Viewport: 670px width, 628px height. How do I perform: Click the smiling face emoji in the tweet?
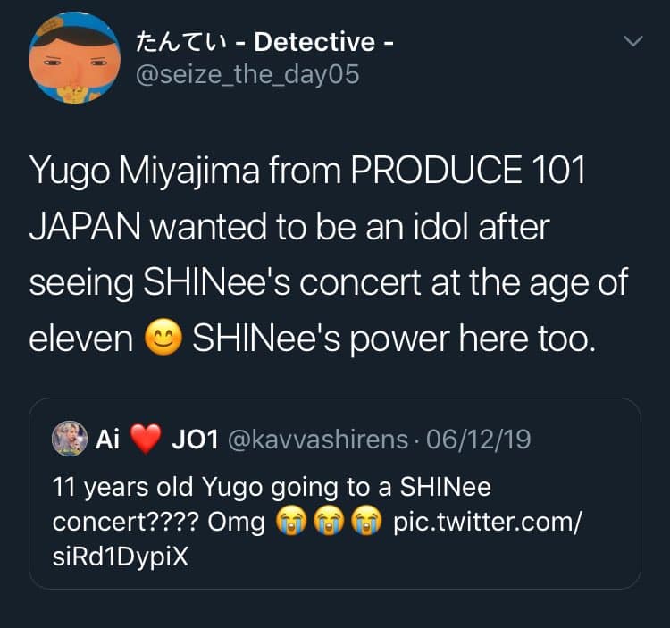click(163, 339)
